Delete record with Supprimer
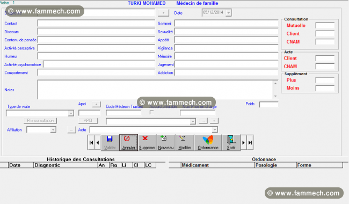The height and width of the screenshot is (204, 349). click(147, 143)
